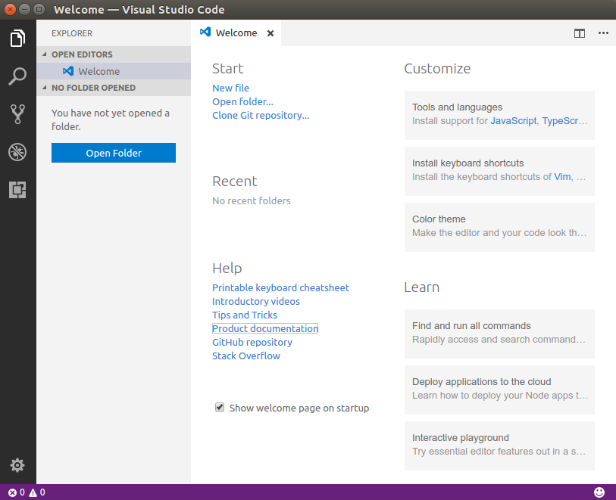Uncheck Show welcome page on startup

(x=220, y=407)
